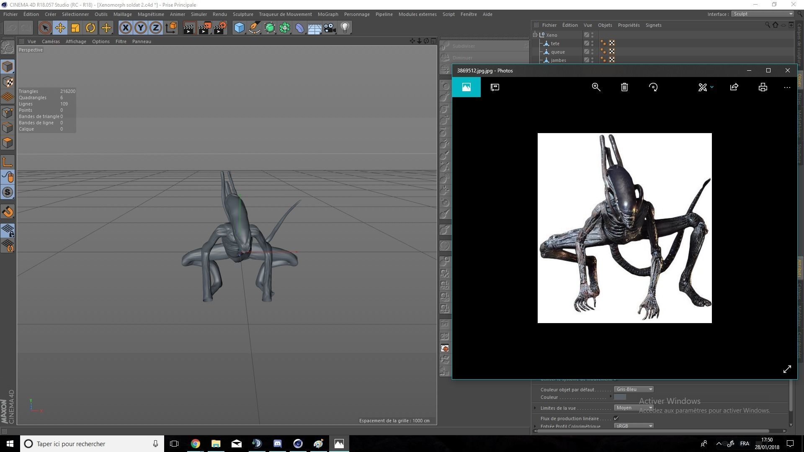804x452 pixels.
Task: Rotate the image in Photos window
Action: click(653, 87)
